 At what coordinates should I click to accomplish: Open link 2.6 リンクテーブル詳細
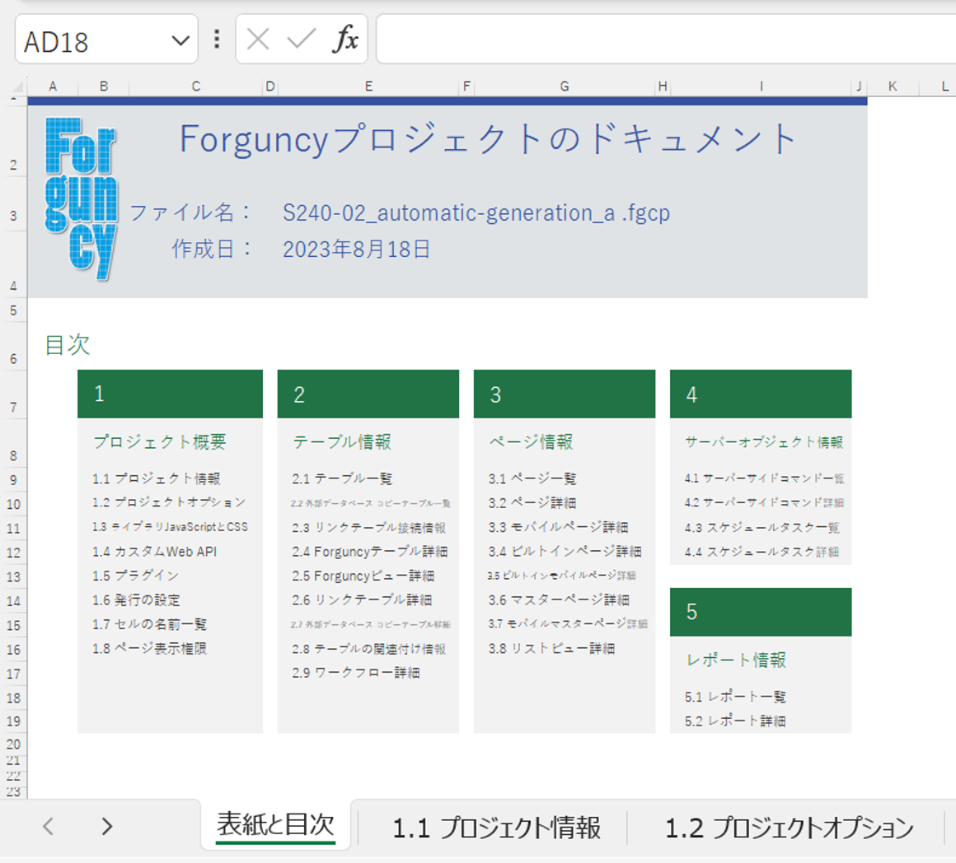tap(362, 599)
